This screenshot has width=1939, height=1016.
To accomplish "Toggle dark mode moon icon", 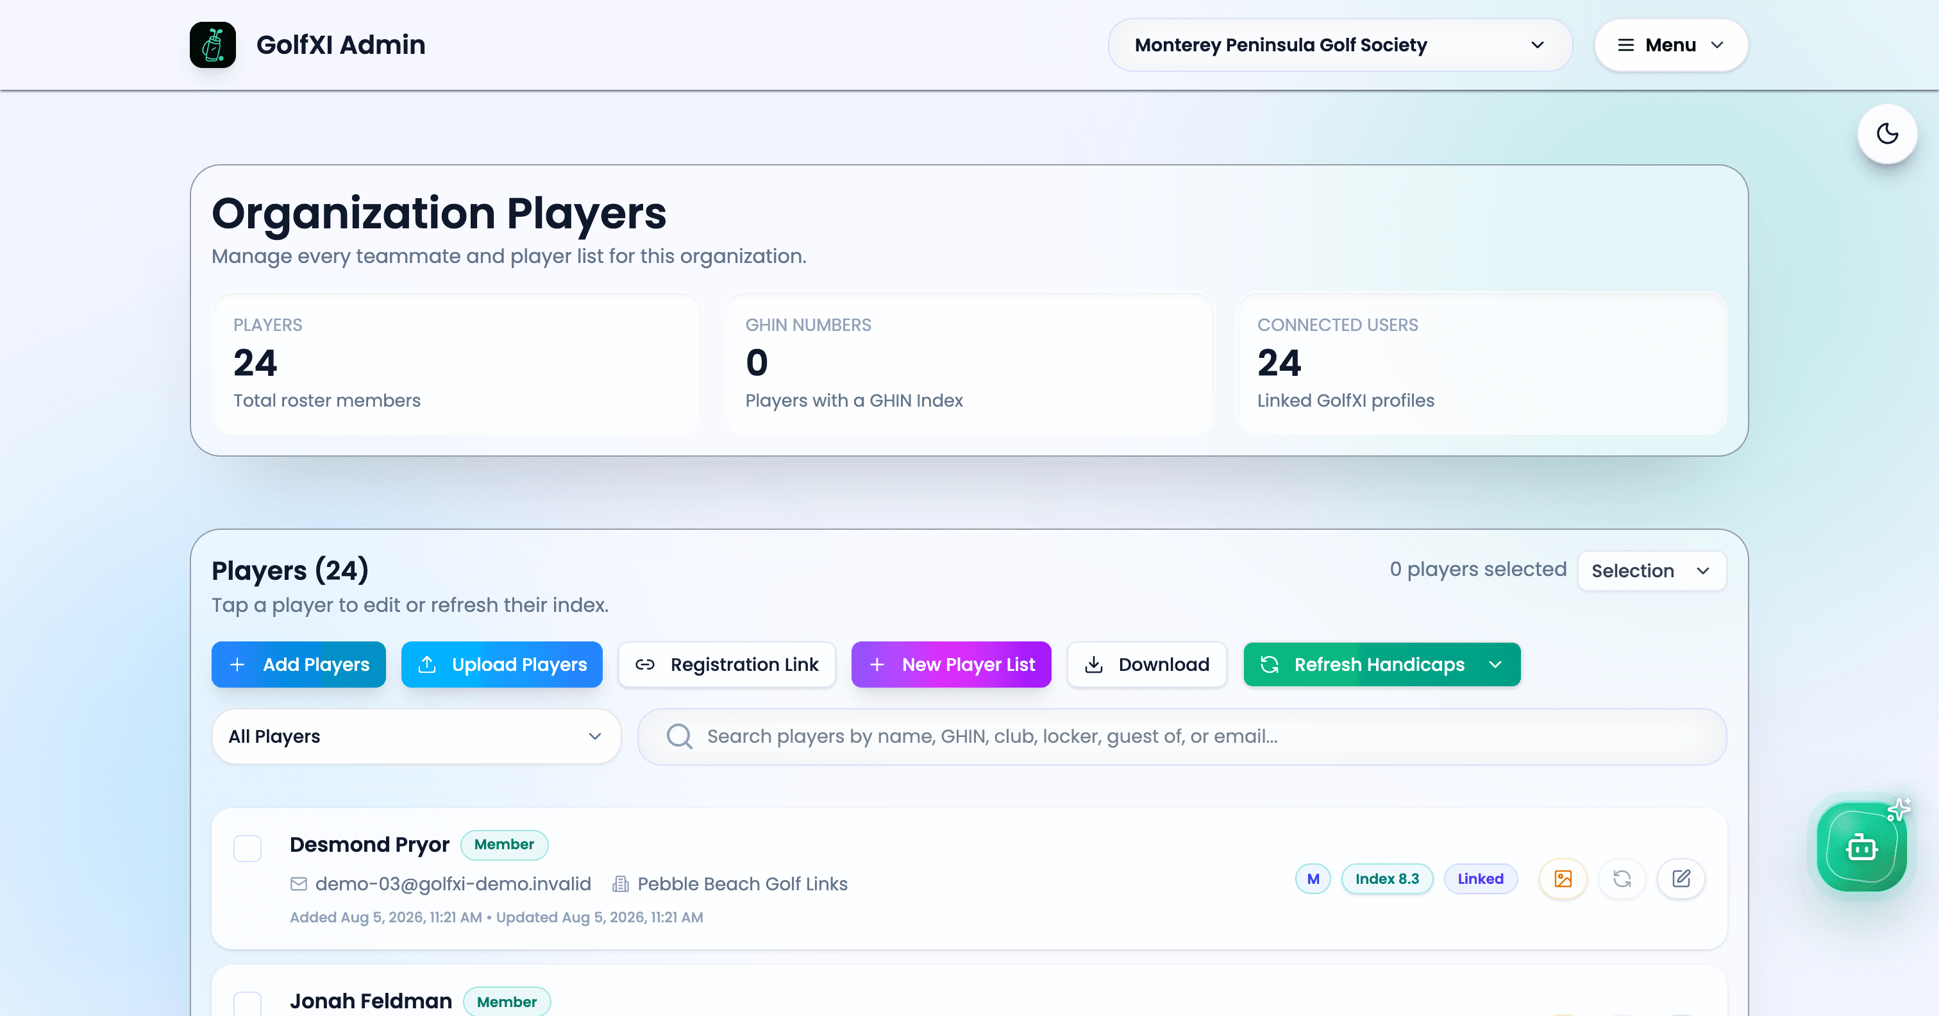I will tap(1887, 134).
